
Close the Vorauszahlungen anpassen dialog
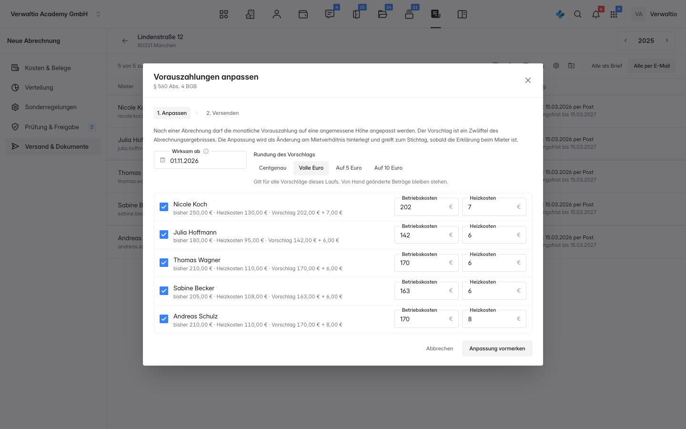pyautogui.click(x=528, y=80)
